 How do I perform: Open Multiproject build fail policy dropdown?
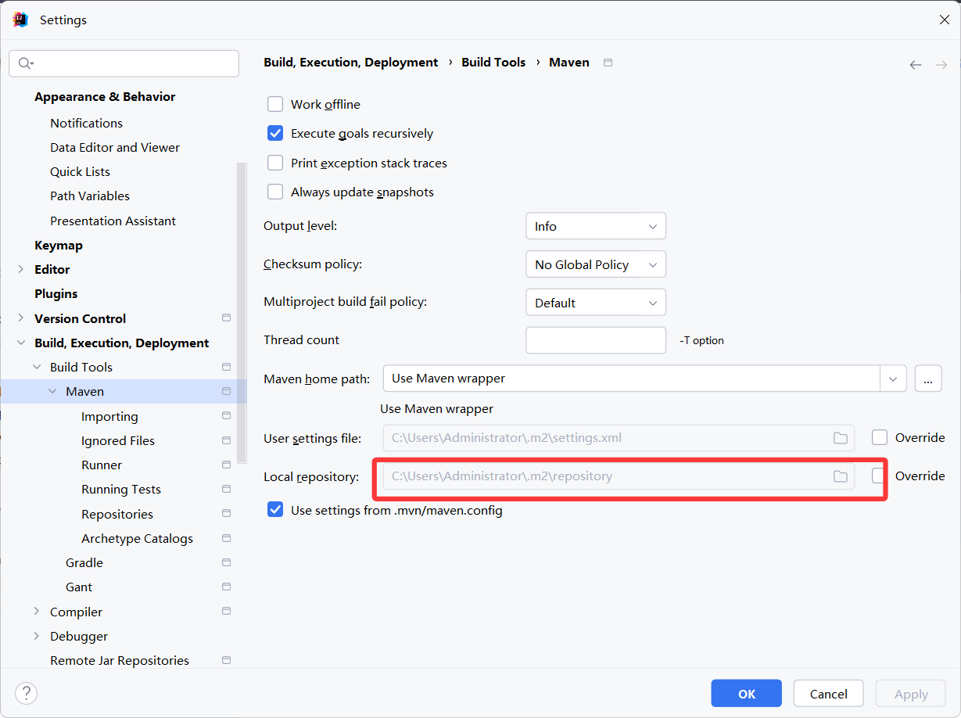[x=596, y=303]
